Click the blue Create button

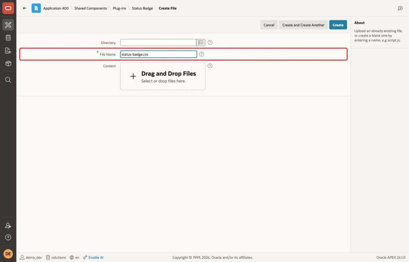tap(338, 25)
